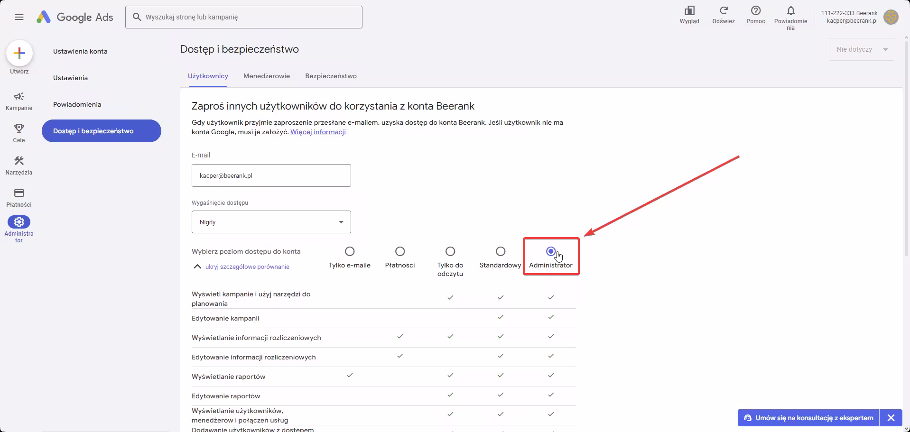
Task: Switch to the Menedżerowie tab
Action: pyautogui.click(x=266, y=76)
